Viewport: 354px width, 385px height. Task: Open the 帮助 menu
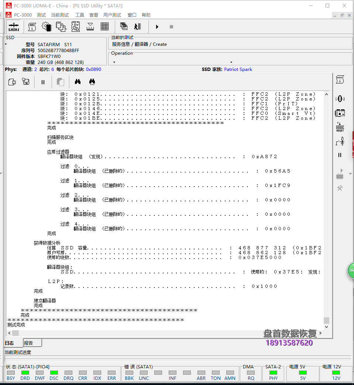pos(146,15)
